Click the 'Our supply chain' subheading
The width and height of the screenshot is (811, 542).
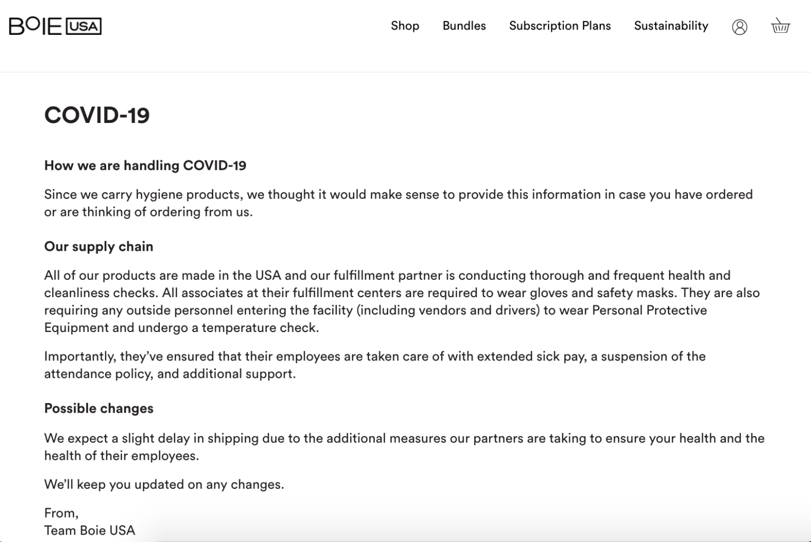(x=99, y=246)
